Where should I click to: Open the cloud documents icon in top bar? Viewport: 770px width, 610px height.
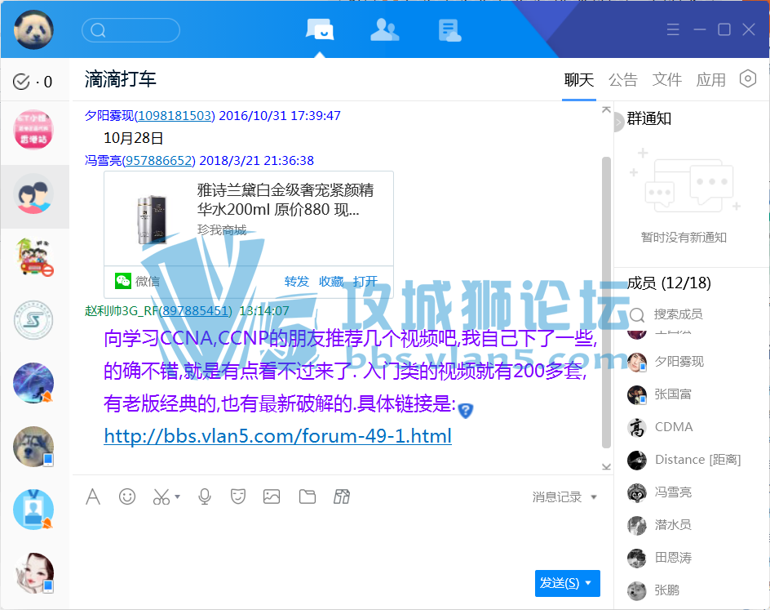click(x=449, y=30)
